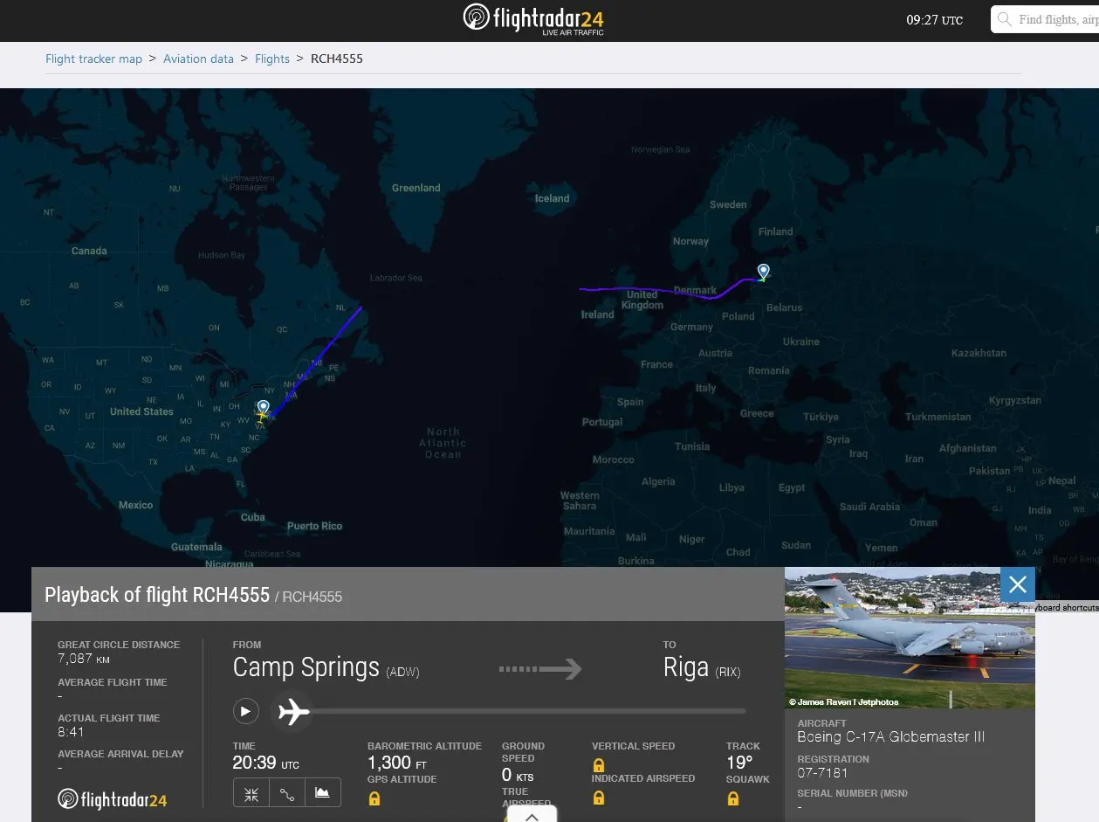Click the purple flight path over UK
The image size is (1099, 822).
tap(646, 288)
